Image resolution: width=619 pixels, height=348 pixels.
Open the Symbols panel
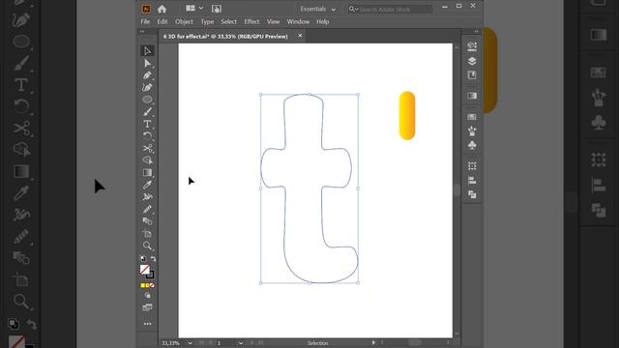click(472, 145)
